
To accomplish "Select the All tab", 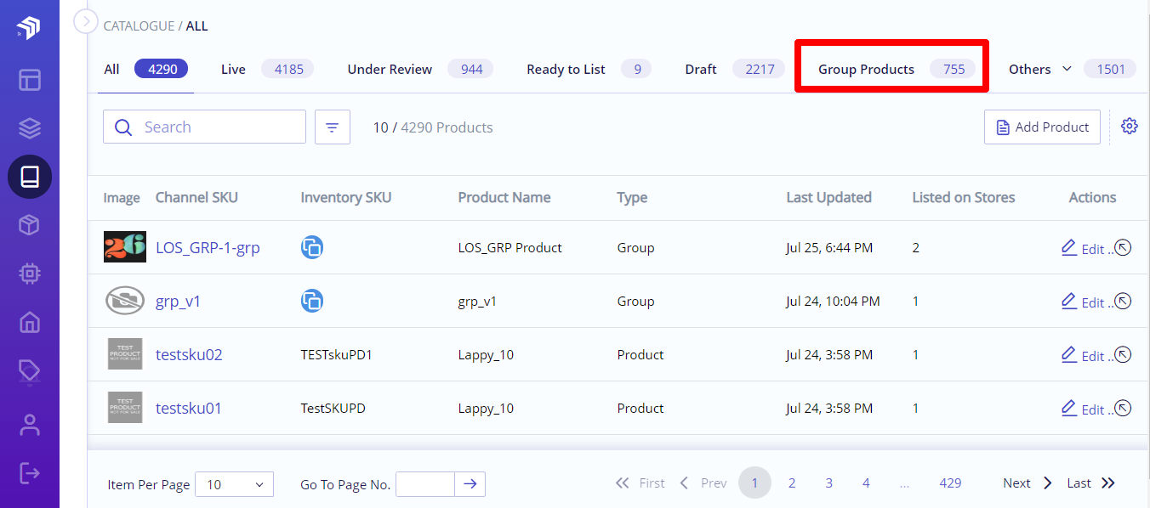I will (x=145, y=69).
